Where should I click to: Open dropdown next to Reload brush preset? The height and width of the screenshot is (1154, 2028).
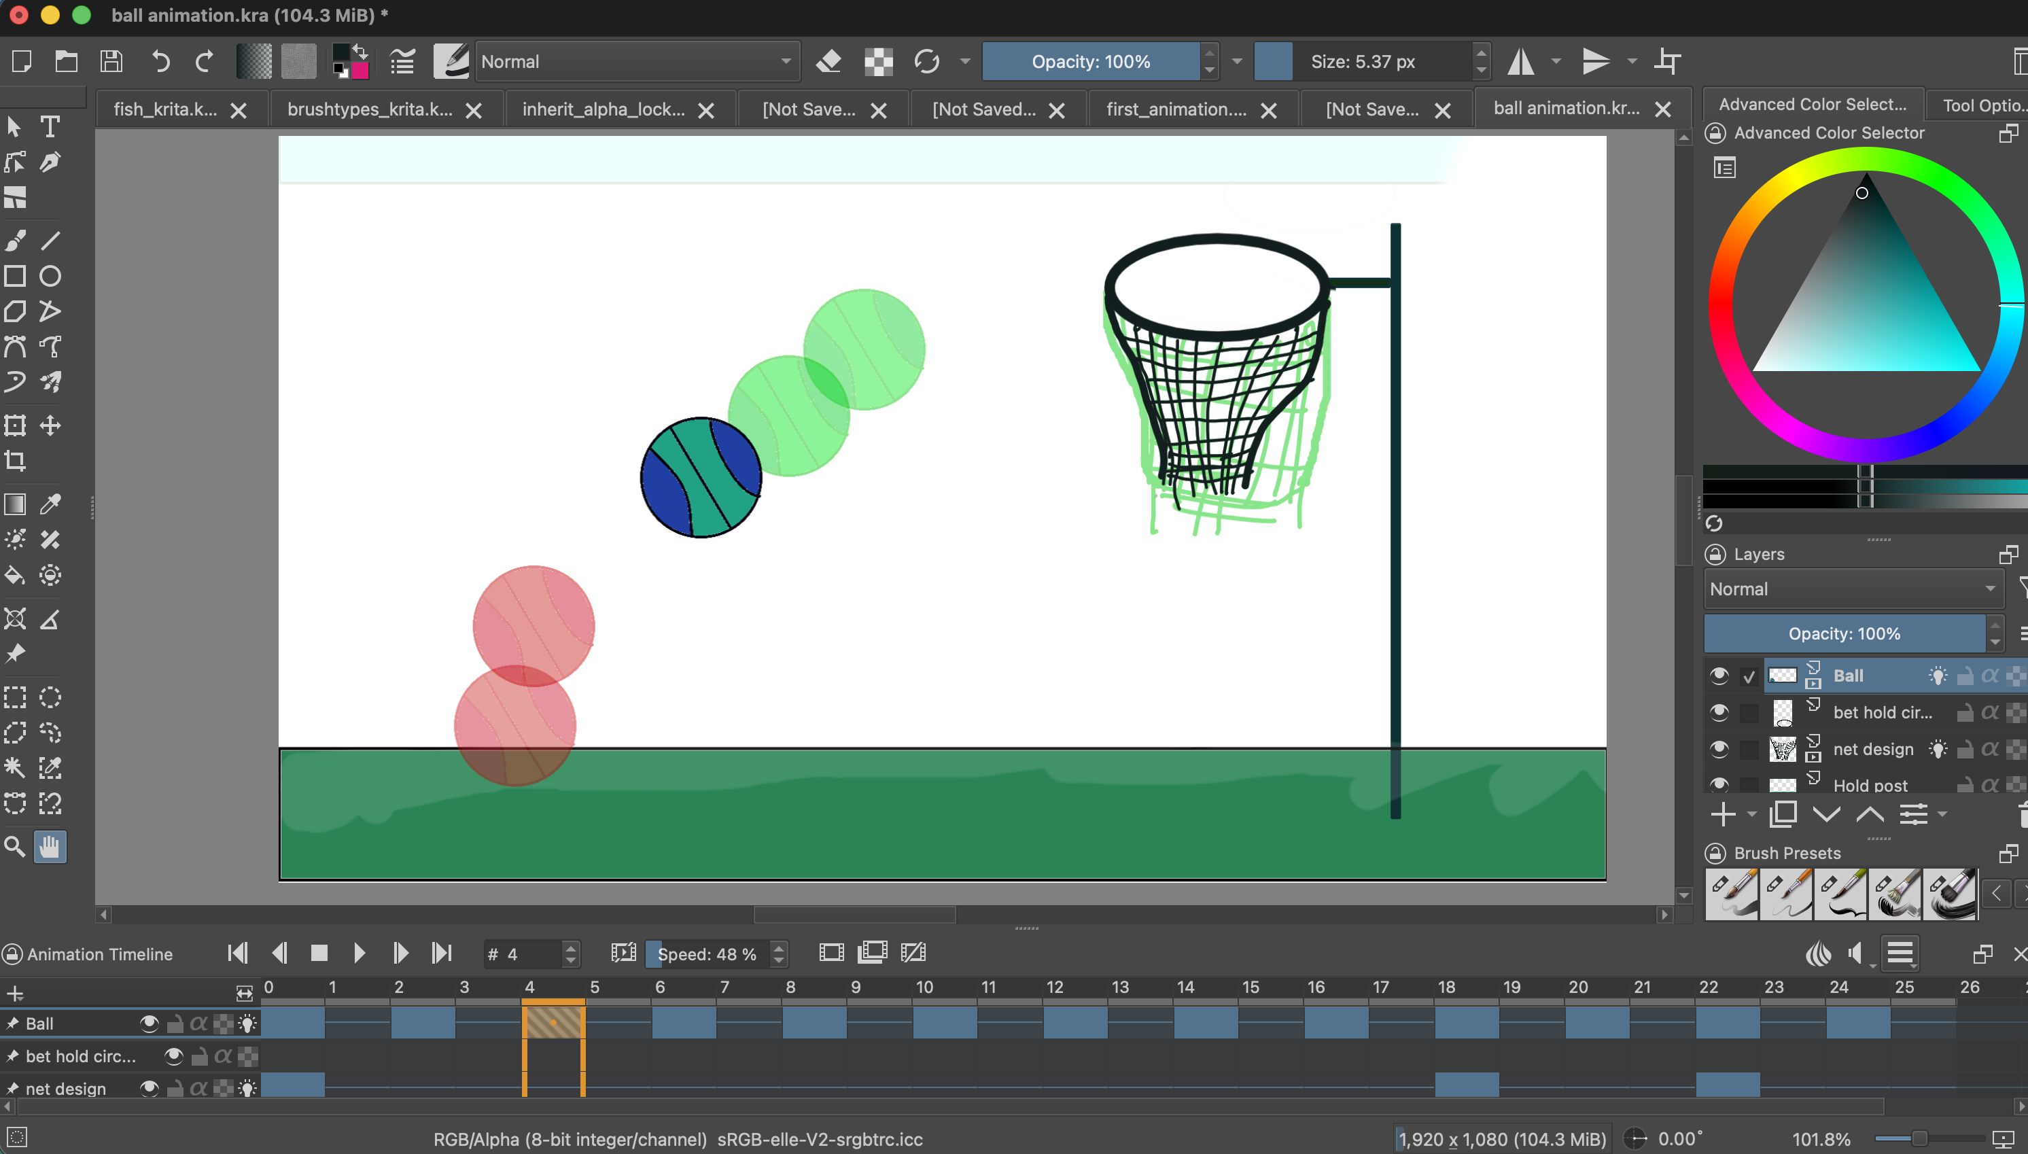click(964, 61)
